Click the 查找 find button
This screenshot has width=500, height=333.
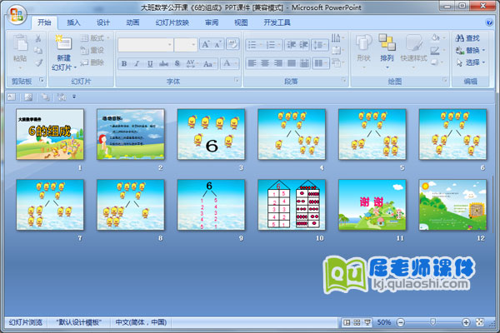click(x=467, y=37)
